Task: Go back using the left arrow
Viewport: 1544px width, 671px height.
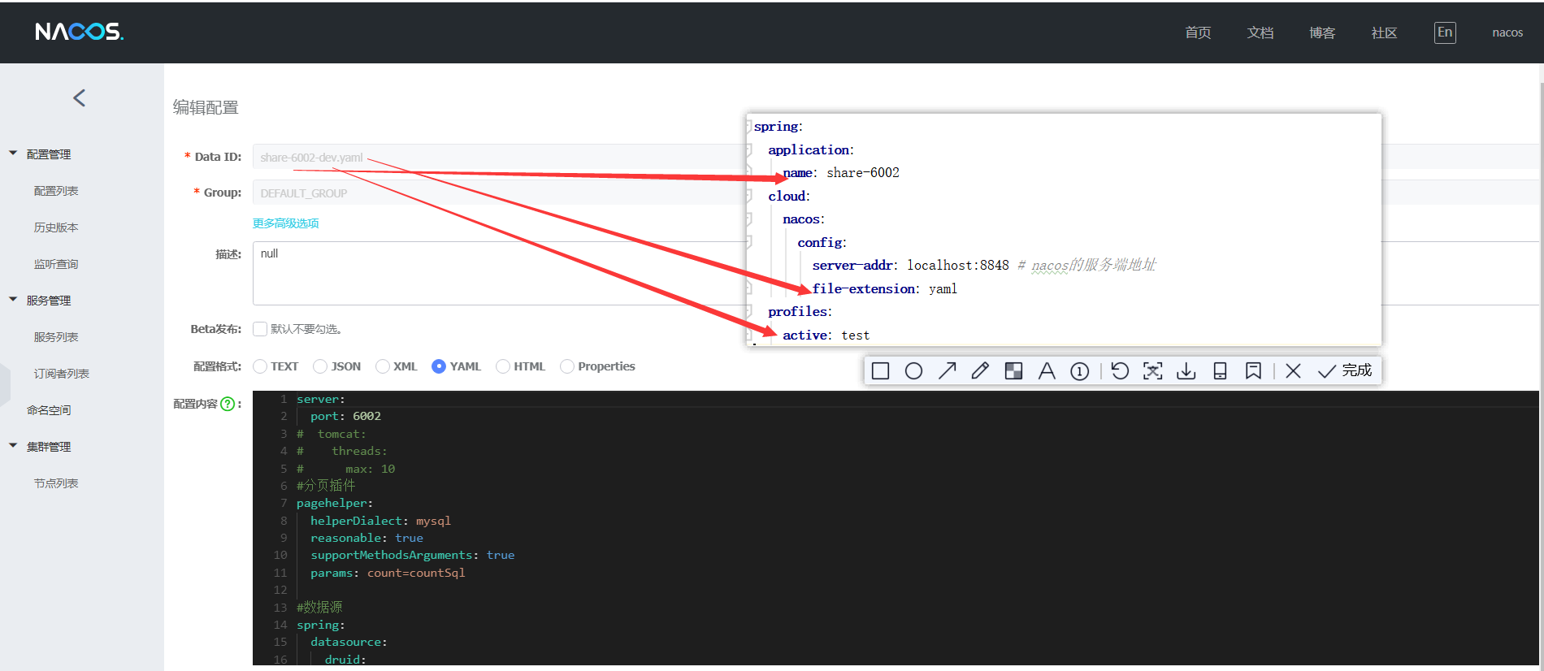Action: pyautogui.click(x=79, y=98)
